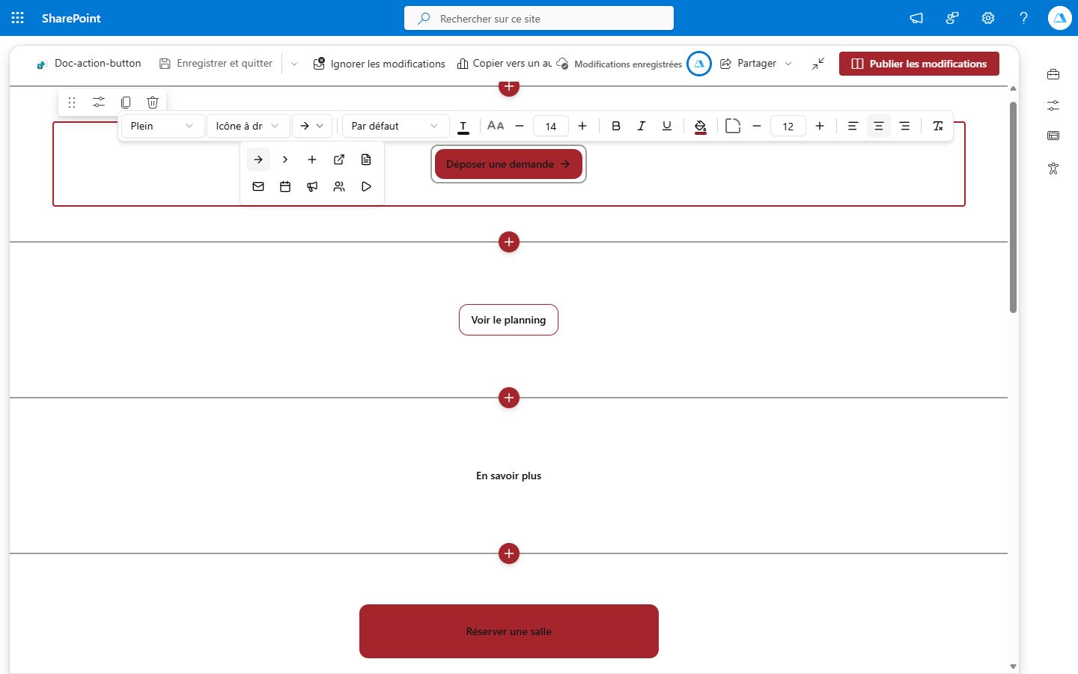Toggle italic formatting
This screenshot has height=674, width=1078.
[x=642, y=126]
